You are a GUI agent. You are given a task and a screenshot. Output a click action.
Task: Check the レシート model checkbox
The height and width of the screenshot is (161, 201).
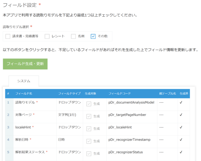click(x=47, y=36)
